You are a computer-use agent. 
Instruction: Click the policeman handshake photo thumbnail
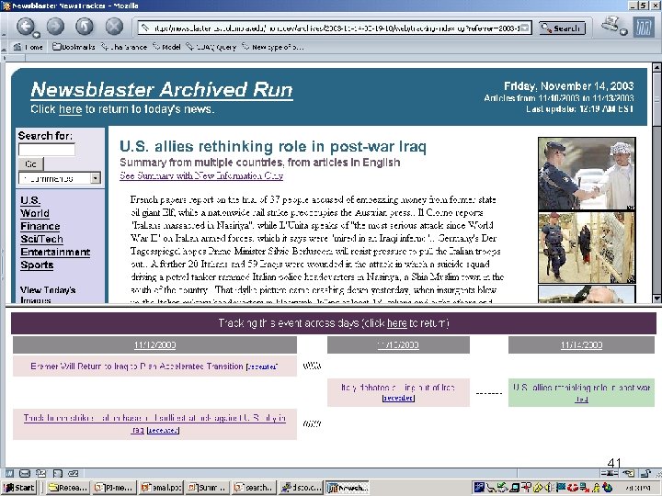pos(587,174)
